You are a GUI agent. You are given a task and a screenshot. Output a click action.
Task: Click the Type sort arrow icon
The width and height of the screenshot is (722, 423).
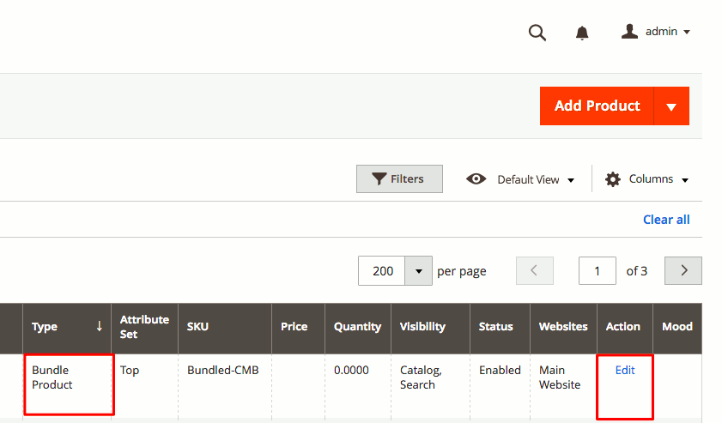tap(99, 326)
